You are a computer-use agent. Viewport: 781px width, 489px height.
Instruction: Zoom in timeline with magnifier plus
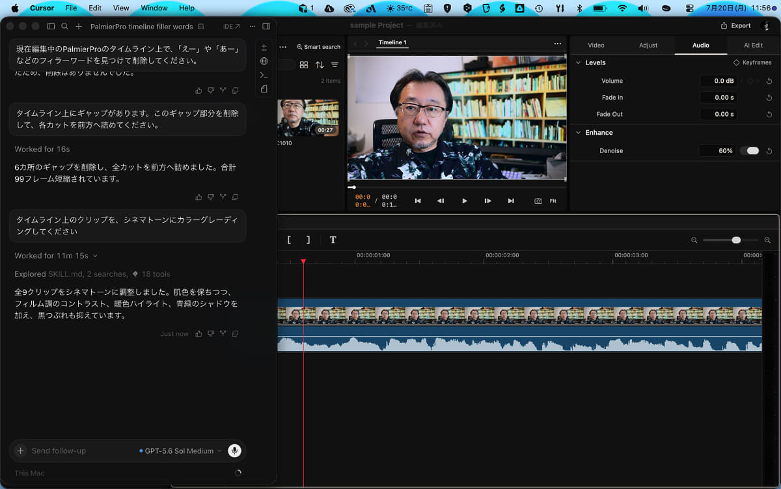(767, 240)
